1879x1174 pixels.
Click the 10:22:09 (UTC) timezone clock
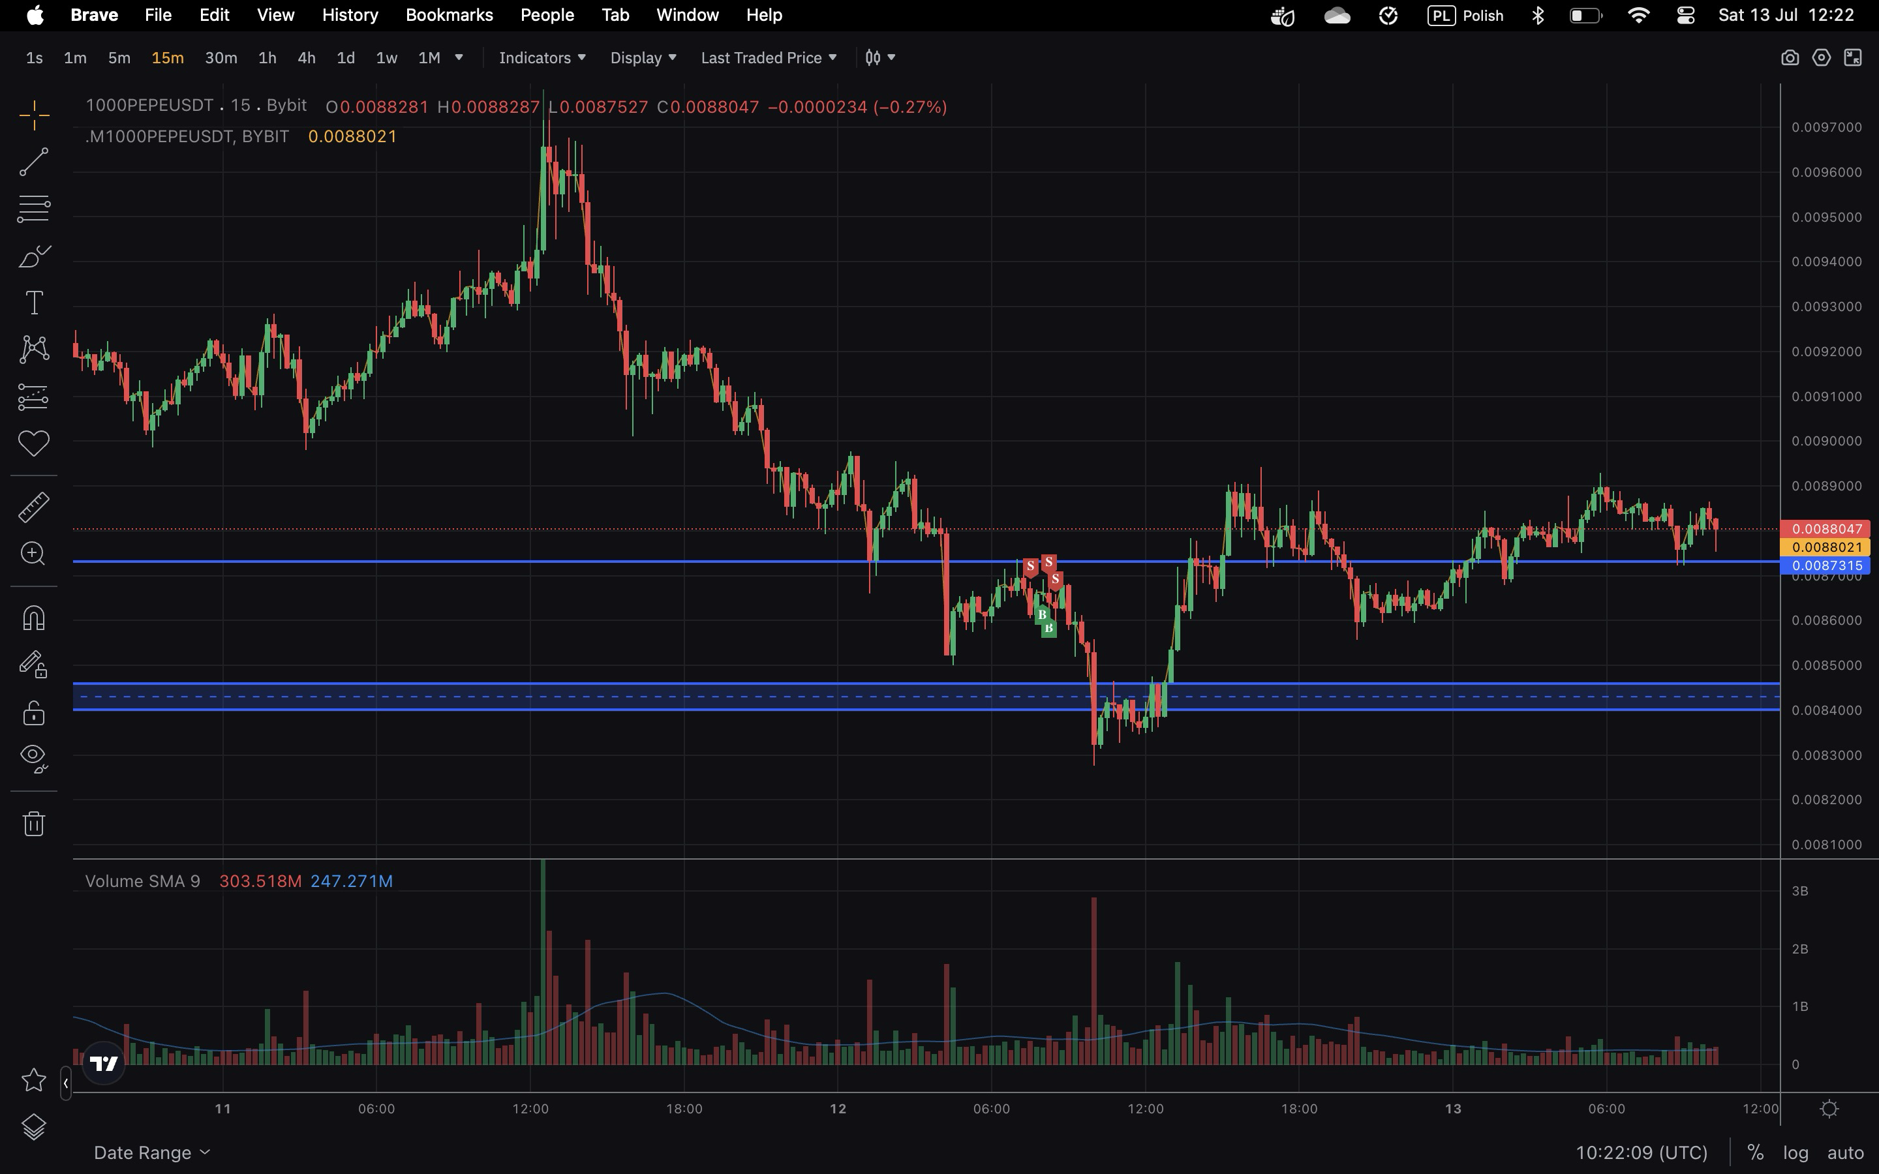(1642, 1152)
